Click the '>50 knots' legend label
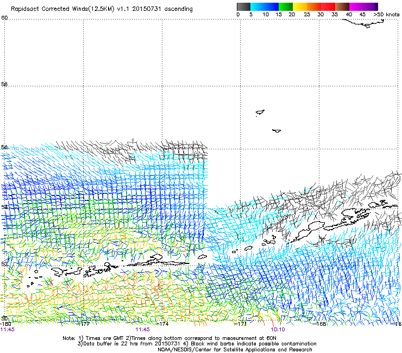402x353 pixels. click(386, 15)
